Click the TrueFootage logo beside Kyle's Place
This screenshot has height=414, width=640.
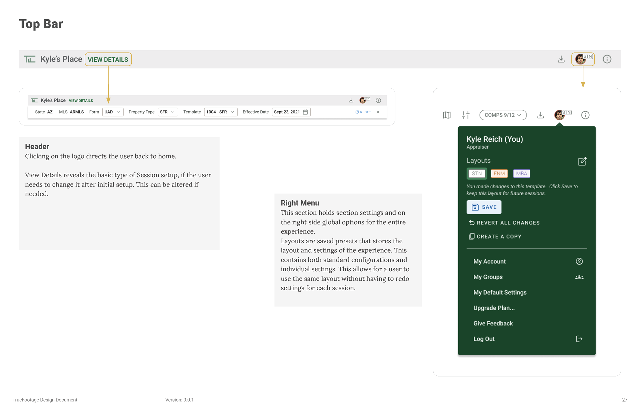pyautogui.click(x=30, y=59)
